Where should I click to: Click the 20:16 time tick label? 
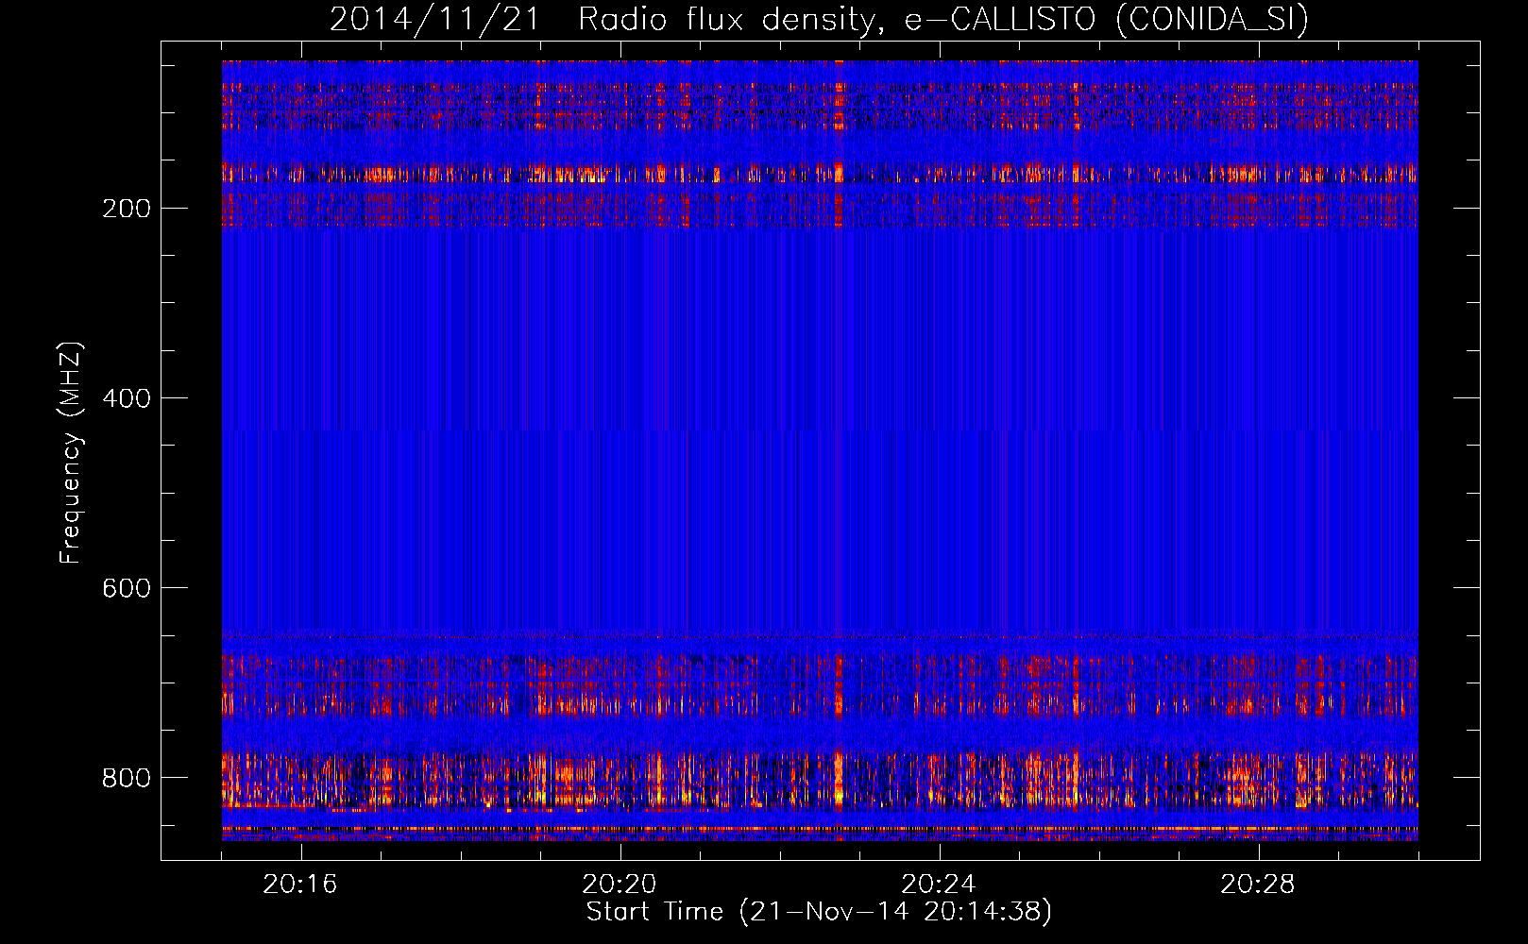300,885
